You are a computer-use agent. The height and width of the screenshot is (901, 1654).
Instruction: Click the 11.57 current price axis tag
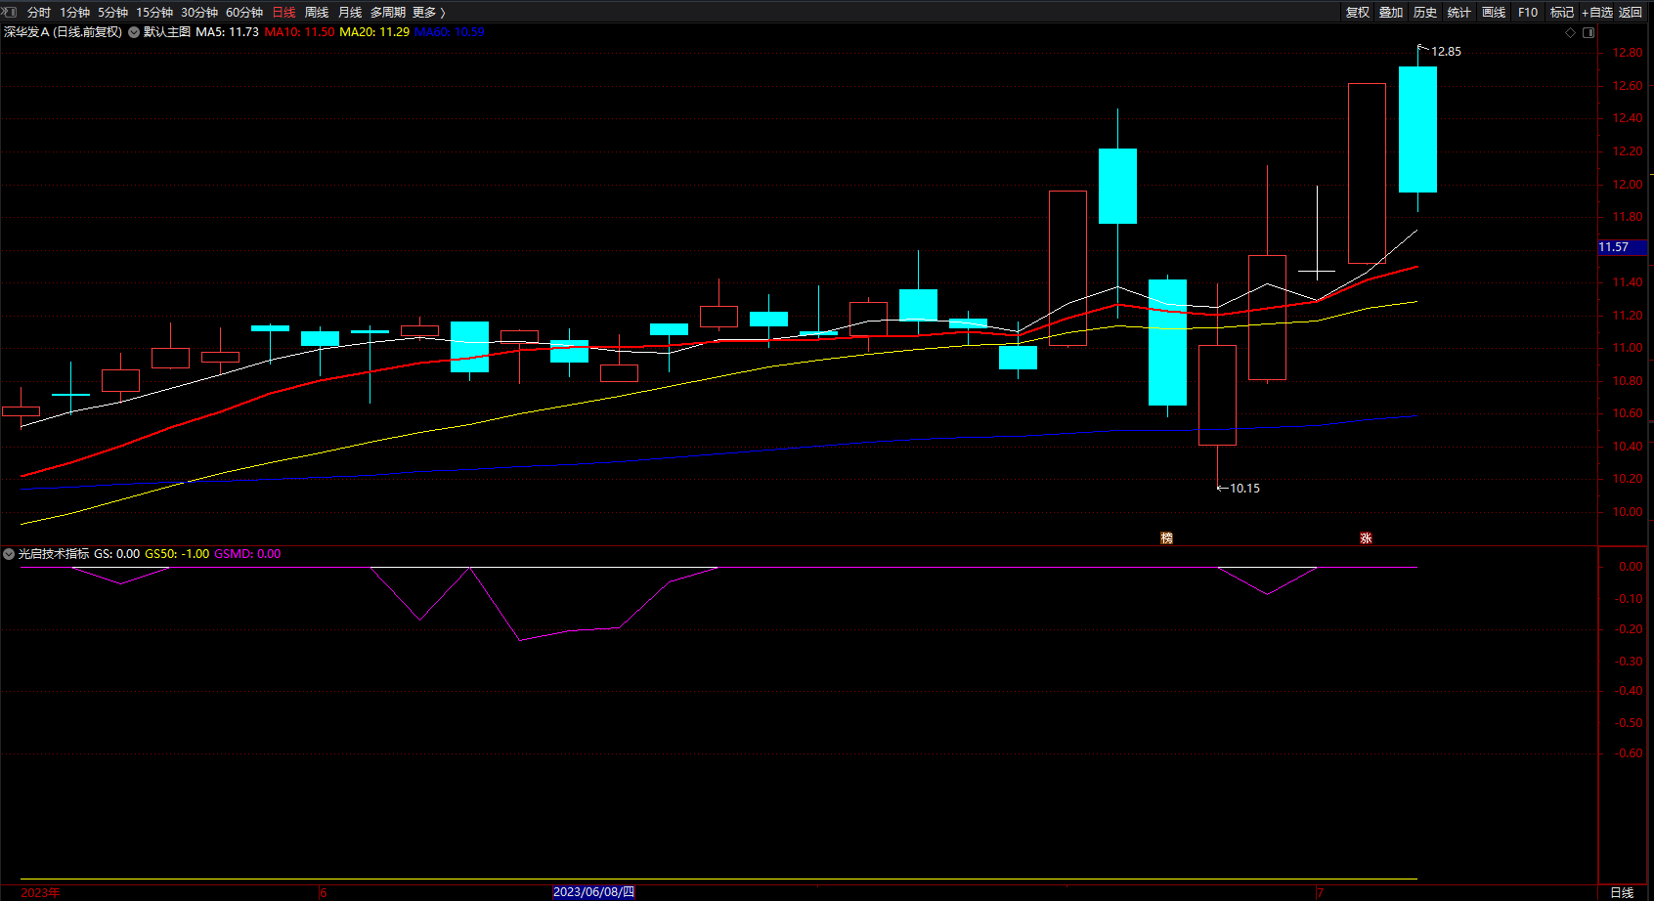pyautogui.click(x=1623, y=247)
